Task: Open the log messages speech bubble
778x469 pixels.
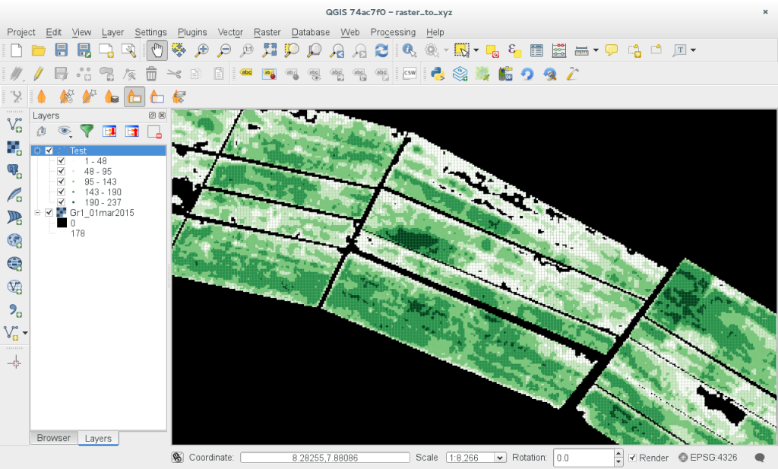Action: (x=759, y=458)
